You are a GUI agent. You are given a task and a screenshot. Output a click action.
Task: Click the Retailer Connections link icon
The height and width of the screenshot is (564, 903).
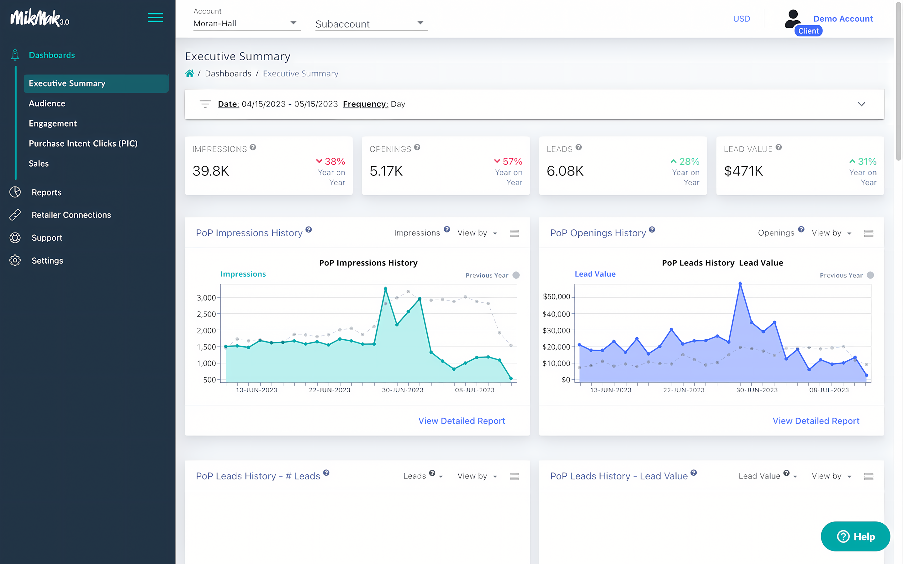coord(15,215)
